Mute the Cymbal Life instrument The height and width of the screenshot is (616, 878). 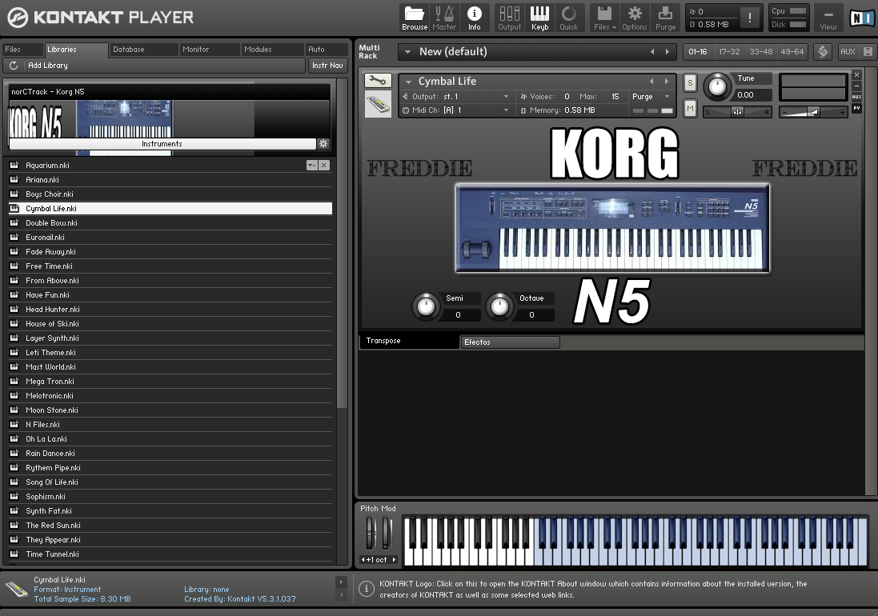[691, 109]
